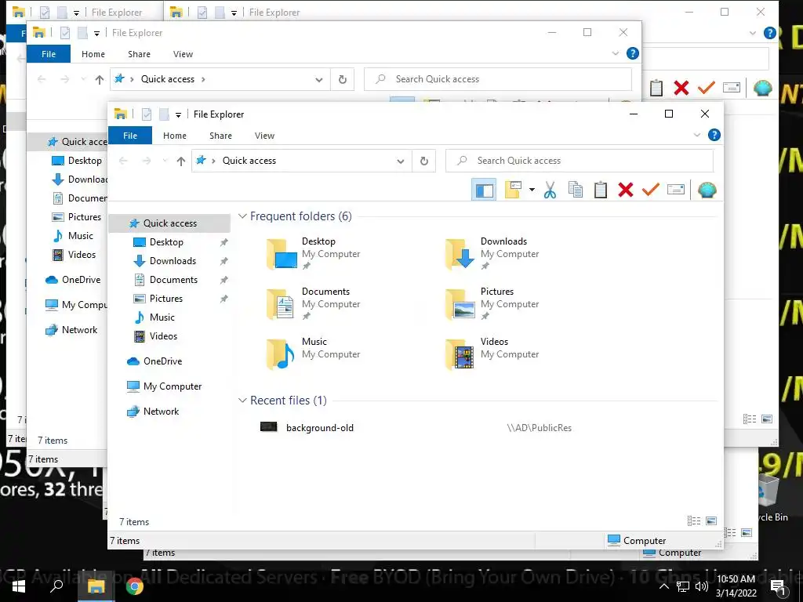Click the Paste clipboard icon in front window
Image resolution: width=803 pixels, height=602 pixels.
(x=600, y=190)
